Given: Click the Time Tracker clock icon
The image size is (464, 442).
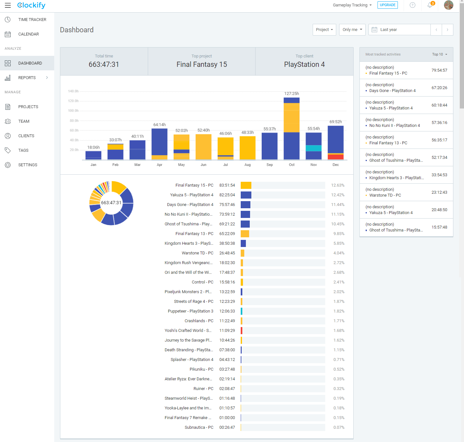Looking at the screenshot, I should click(x=8, y=20).
